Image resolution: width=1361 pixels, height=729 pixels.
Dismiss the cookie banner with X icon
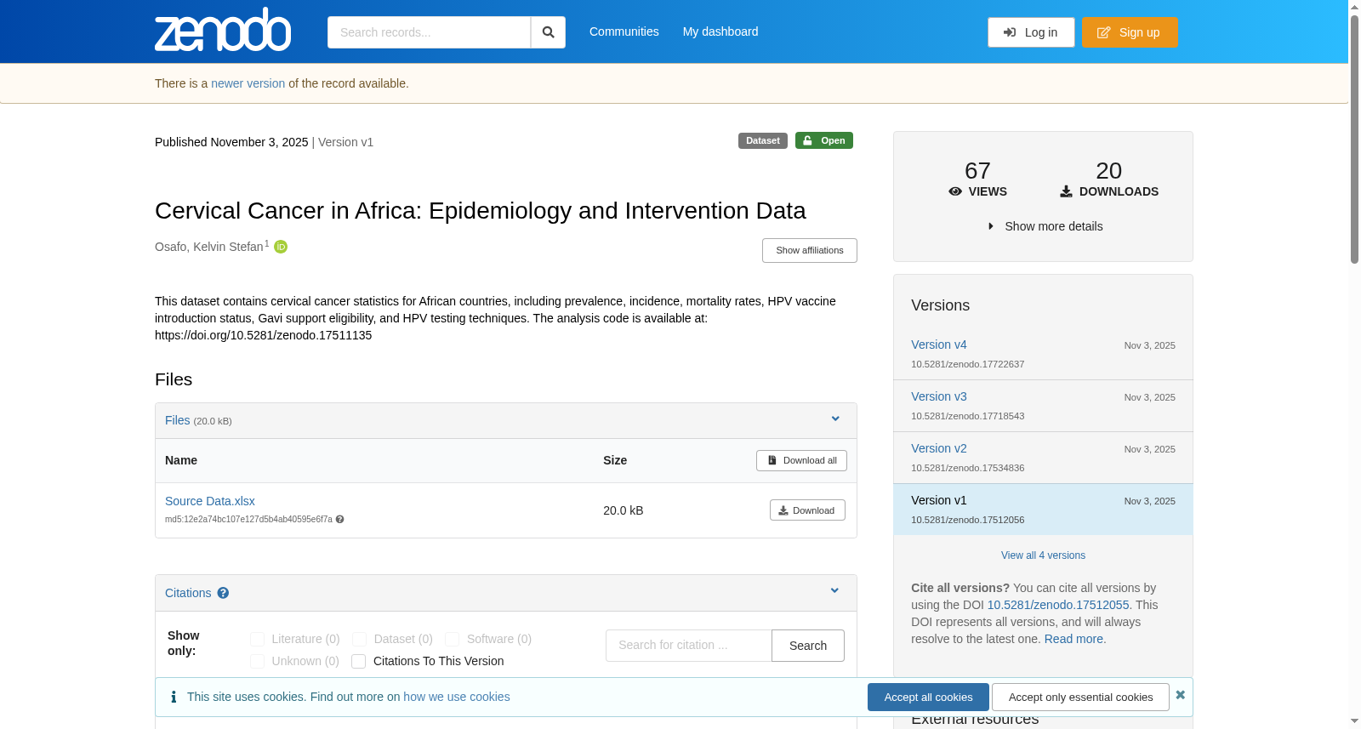1181,695
